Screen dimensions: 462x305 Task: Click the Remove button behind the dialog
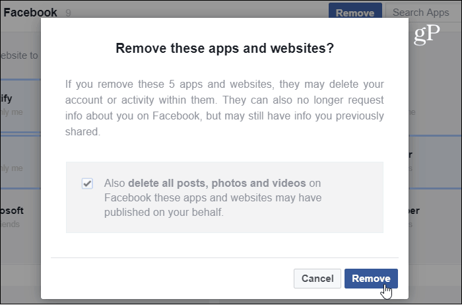click(x=355, y=11)
